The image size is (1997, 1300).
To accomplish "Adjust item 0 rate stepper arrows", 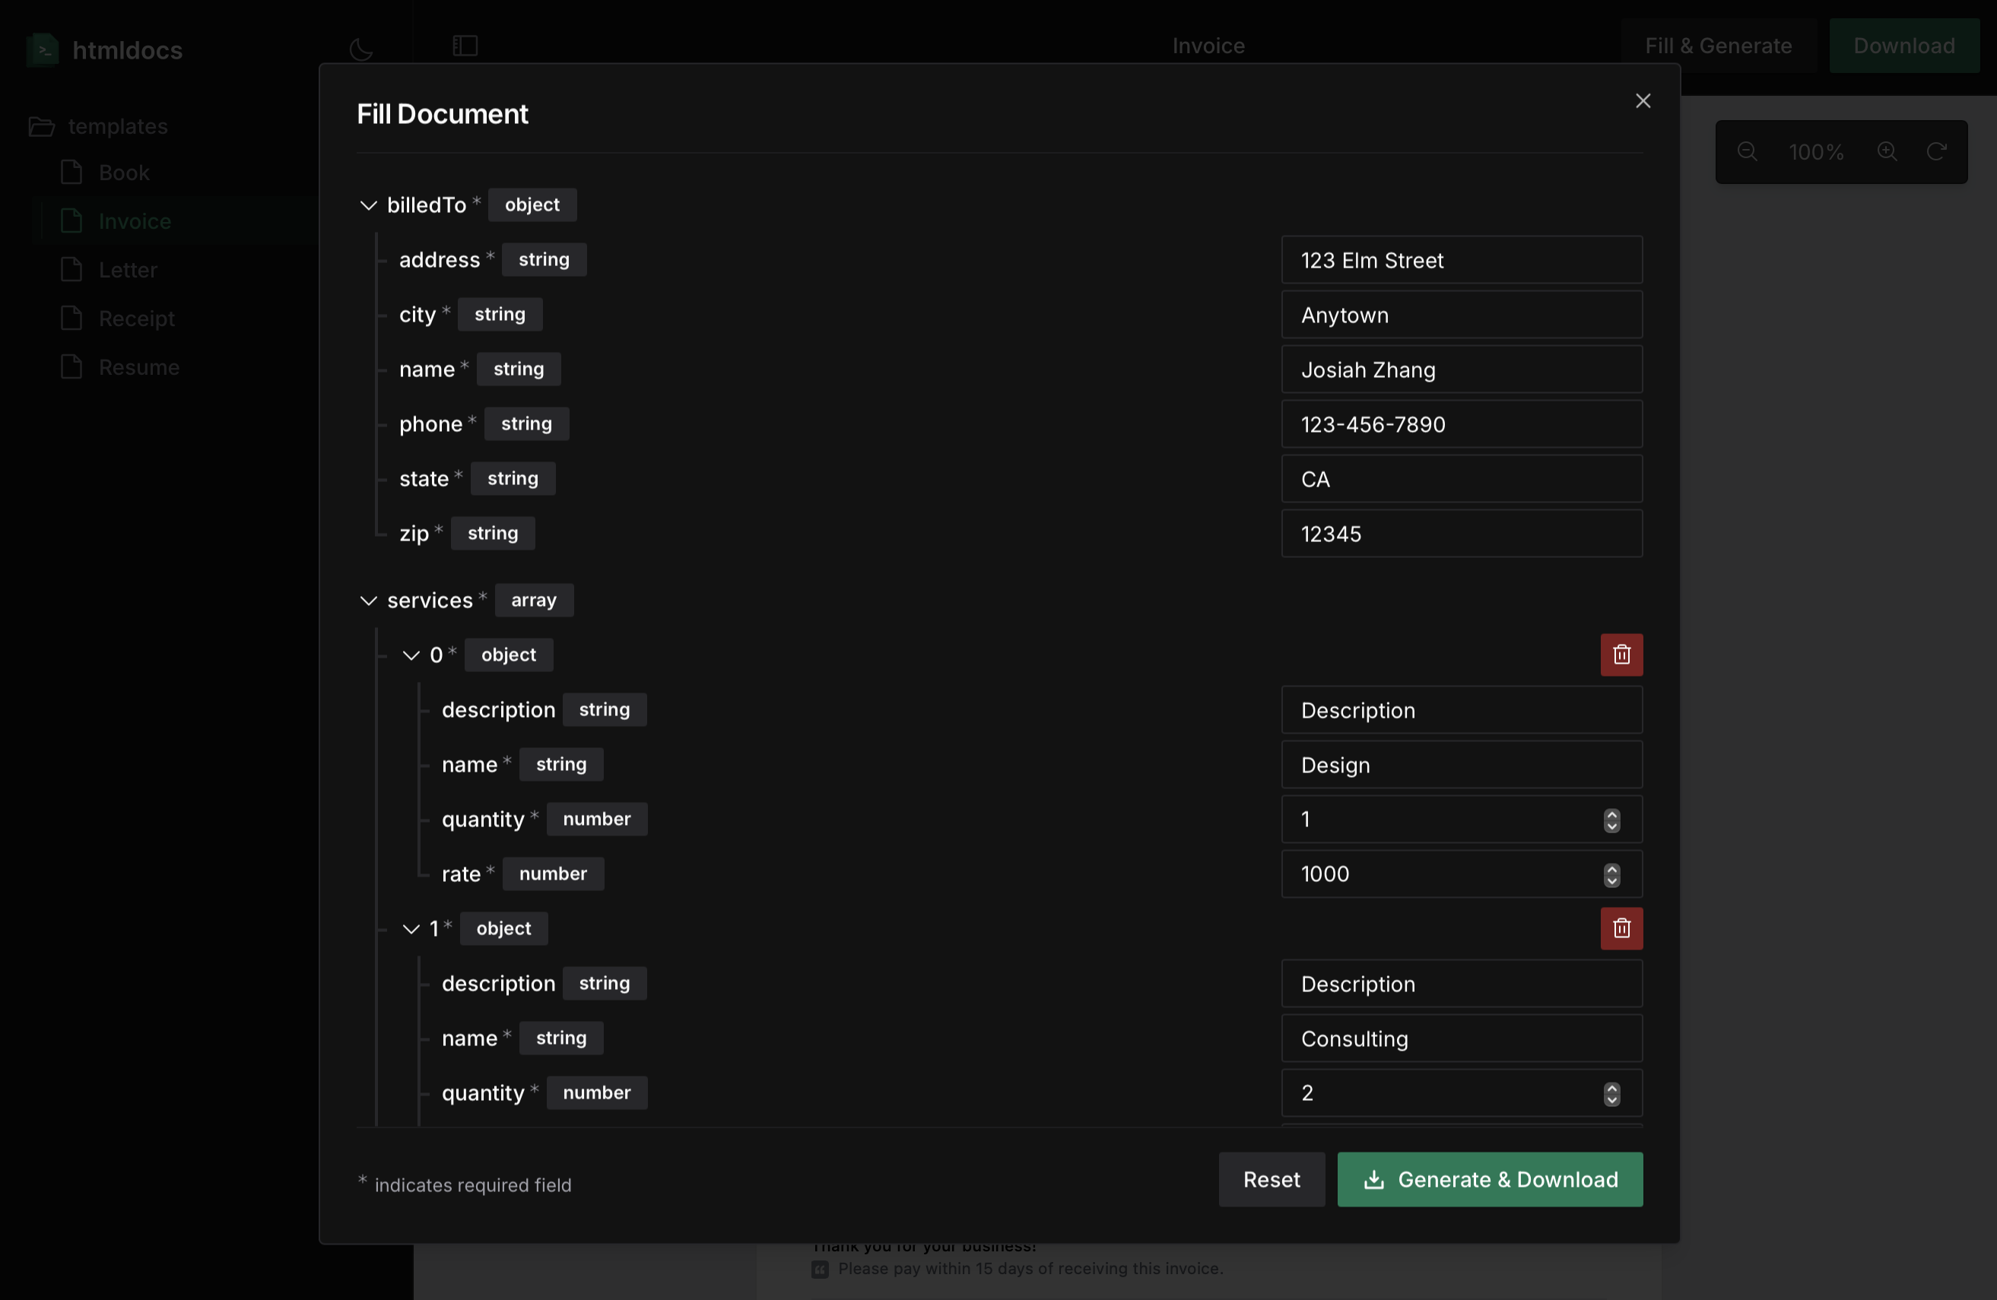I will pos(1611,875).
